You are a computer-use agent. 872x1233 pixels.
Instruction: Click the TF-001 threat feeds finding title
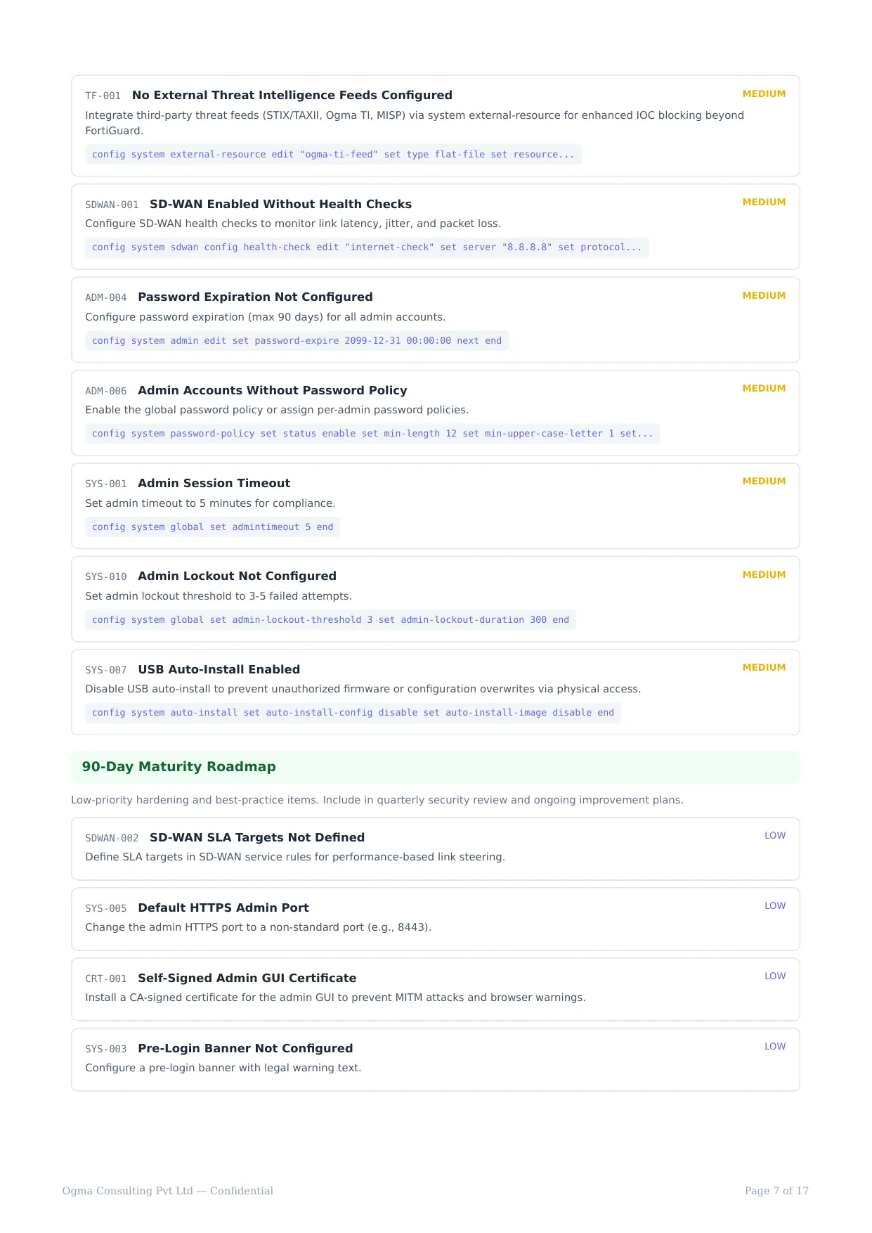pyautogui.click(x=292, y=95)
